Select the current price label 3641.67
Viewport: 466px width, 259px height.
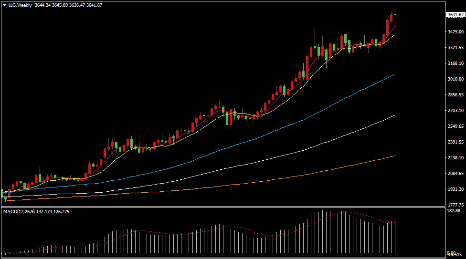click(455, 15)
